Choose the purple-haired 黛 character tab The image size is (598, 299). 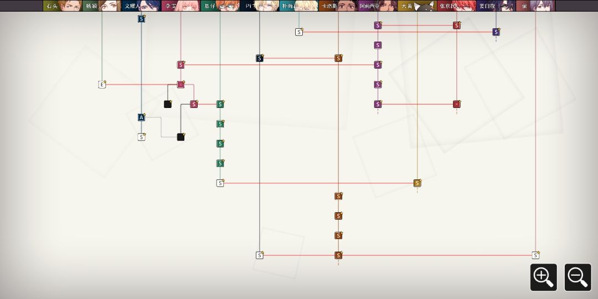(535, 6)
